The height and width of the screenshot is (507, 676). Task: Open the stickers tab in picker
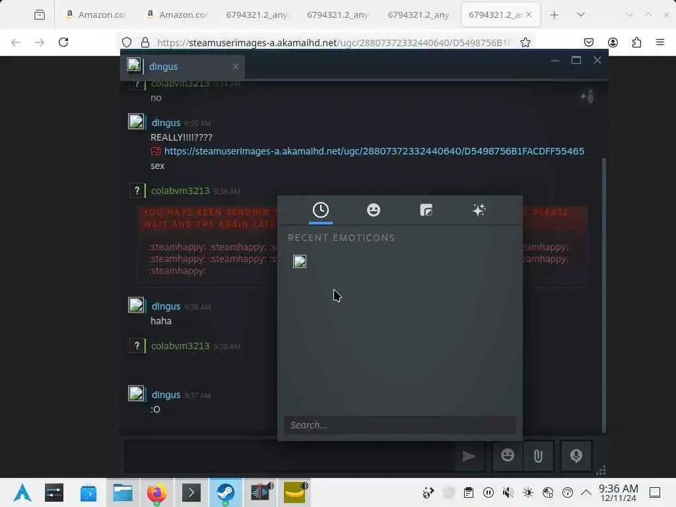(426, 211)
